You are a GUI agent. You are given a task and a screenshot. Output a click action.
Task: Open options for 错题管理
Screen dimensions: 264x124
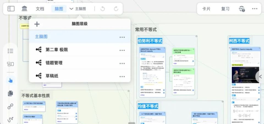(x=122, y=64)
